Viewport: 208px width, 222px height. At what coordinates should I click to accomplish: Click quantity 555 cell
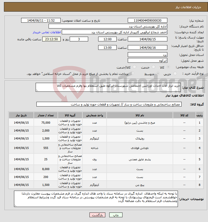pos(46,148)
